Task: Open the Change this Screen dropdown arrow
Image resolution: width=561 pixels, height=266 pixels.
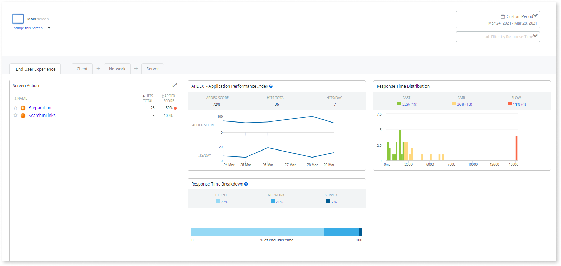Action: coord(49,28)
